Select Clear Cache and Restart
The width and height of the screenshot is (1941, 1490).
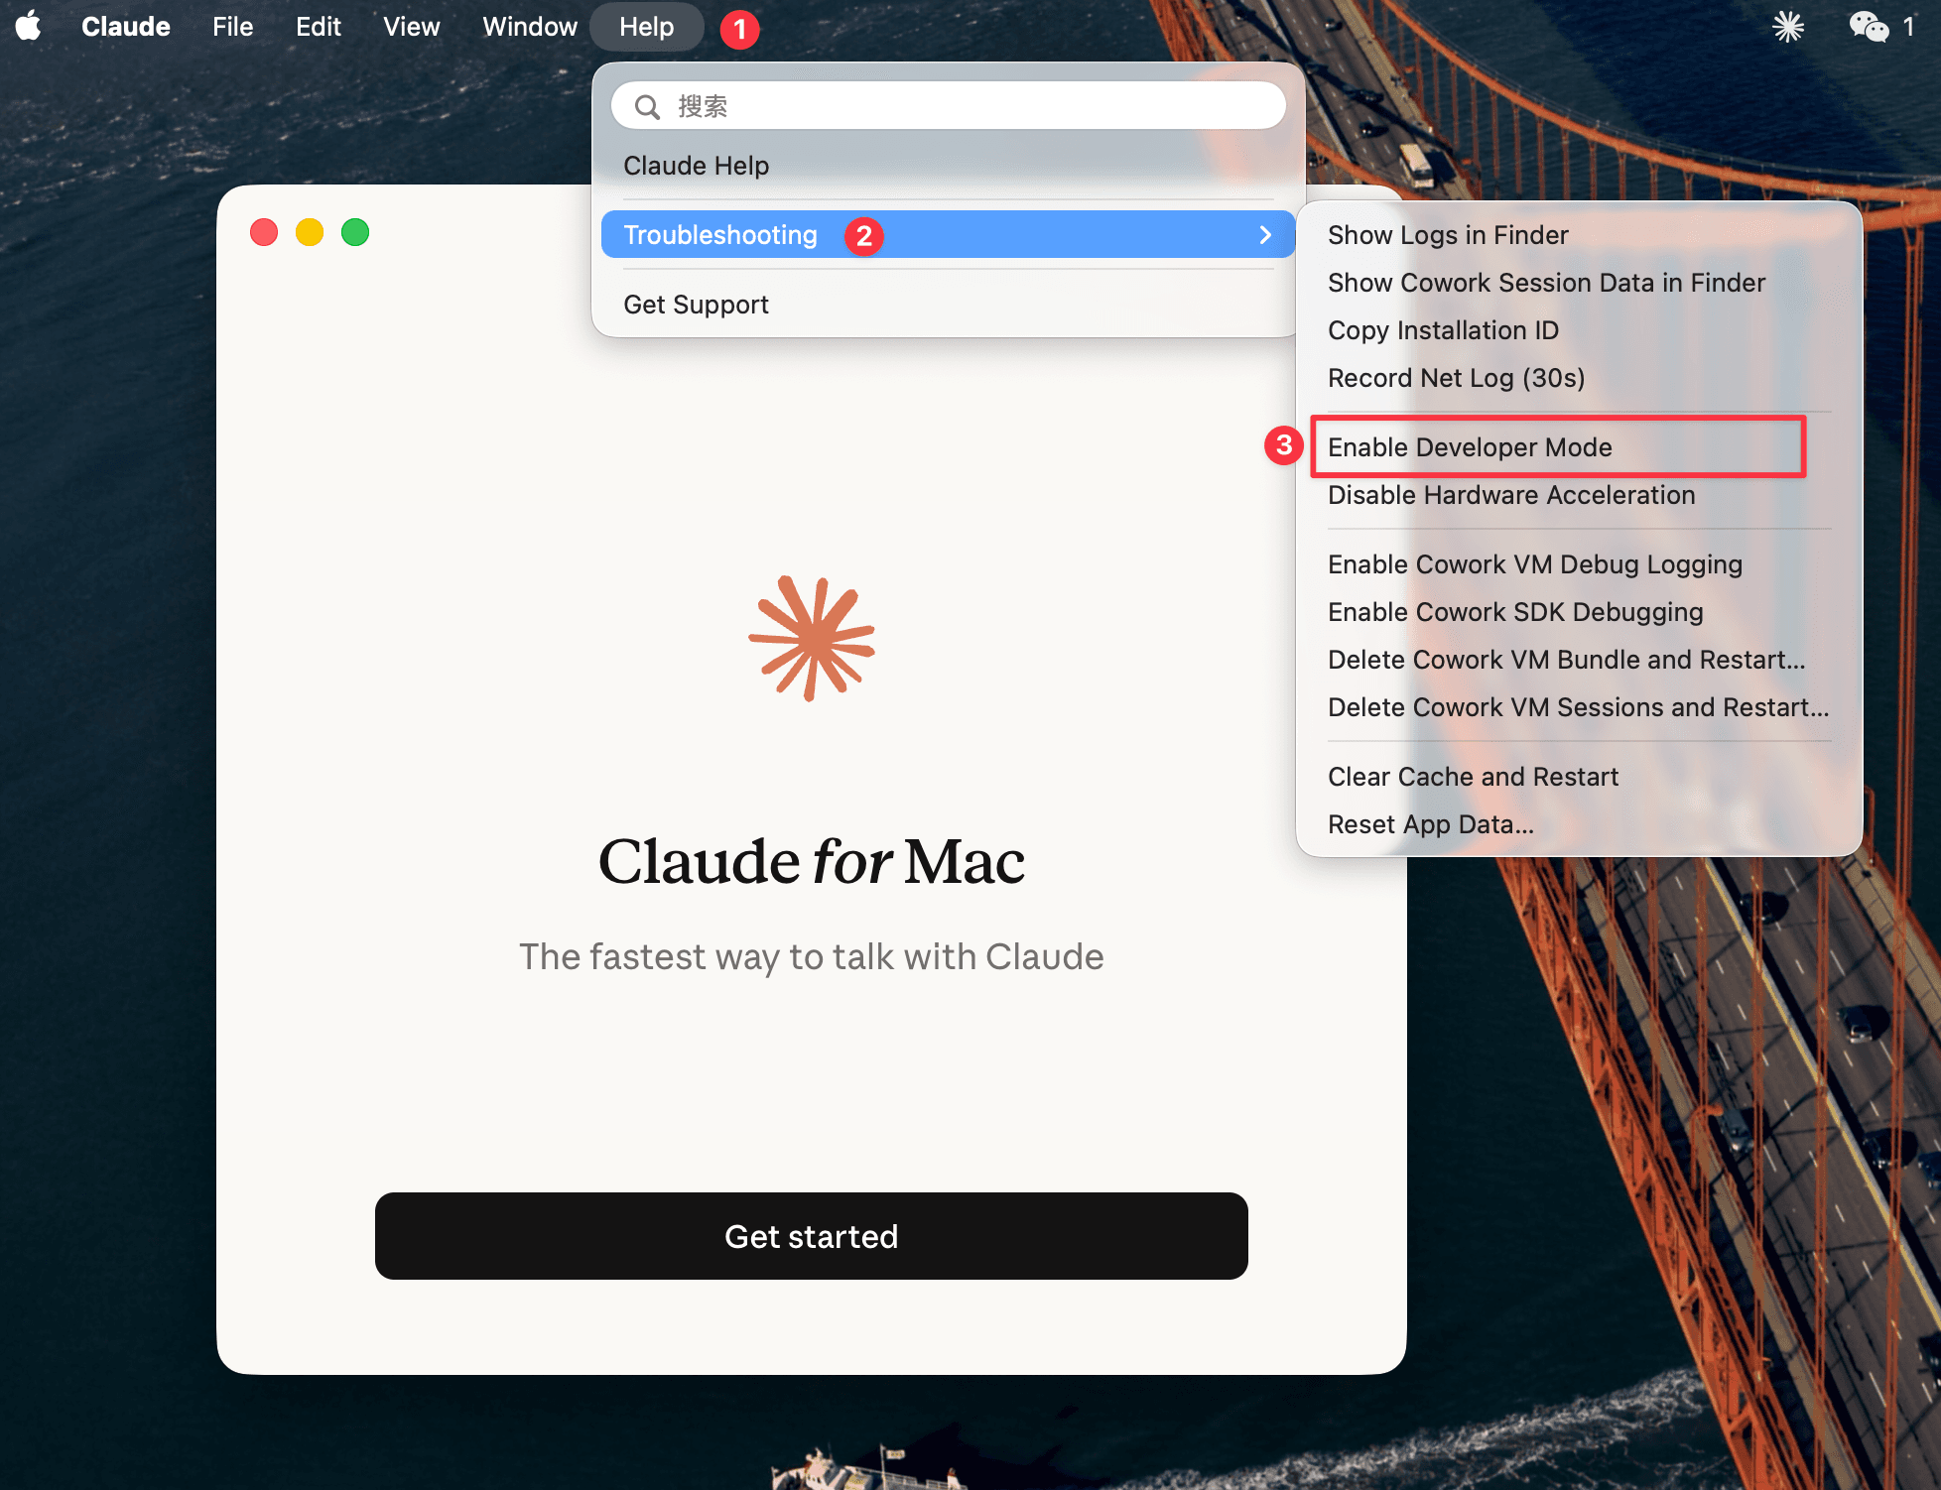point(1473,777)
